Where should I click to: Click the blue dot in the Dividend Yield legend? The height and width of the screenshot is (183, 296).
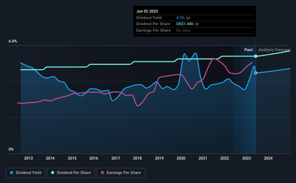[12, 173]
